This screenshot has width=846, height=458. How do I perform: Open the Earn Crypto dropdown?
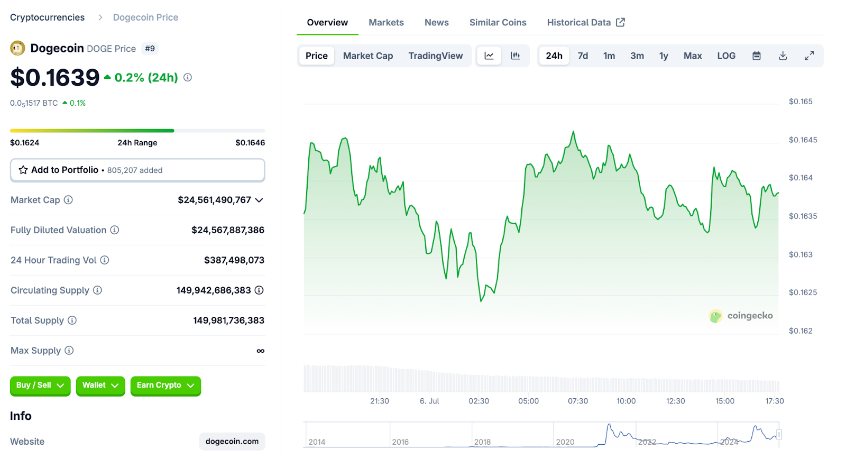(x=165, y=386)
